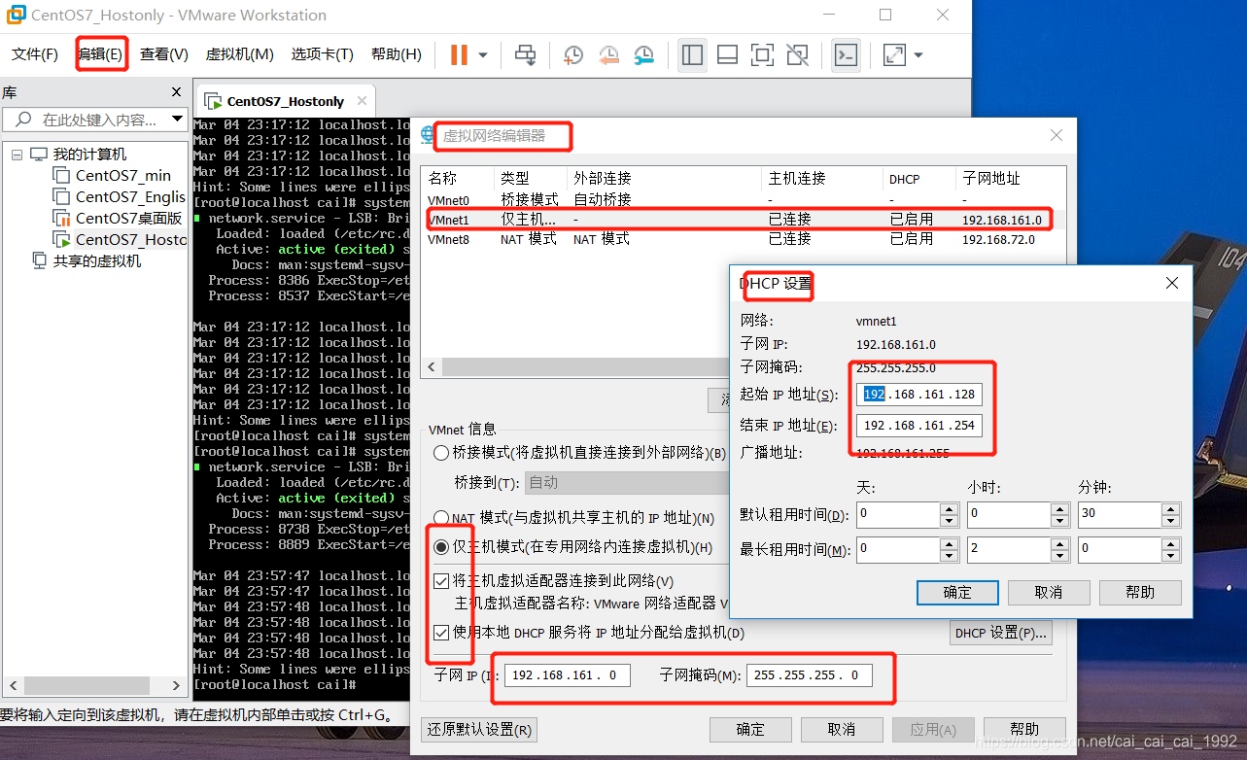Click the orange Pause virtual machine icon
The height and width of the screenshot is (760, 1247).
pos(459,55)
